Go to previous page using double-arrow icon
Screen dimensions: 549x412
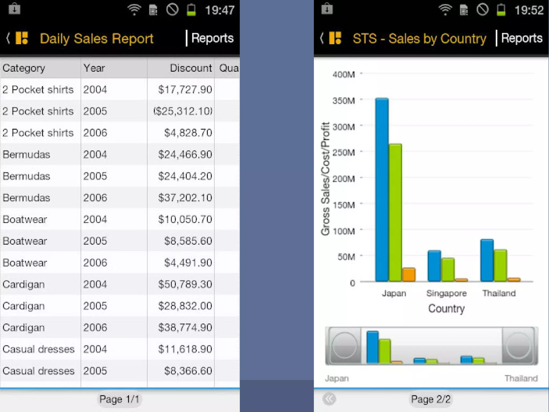[329, 399]
